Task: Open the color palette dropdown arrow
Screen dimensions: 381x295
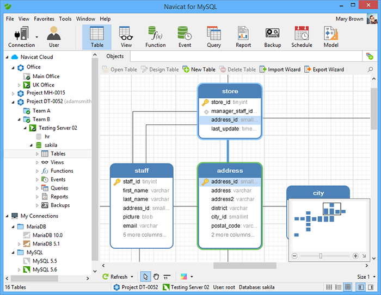Action: pos(192,277)
